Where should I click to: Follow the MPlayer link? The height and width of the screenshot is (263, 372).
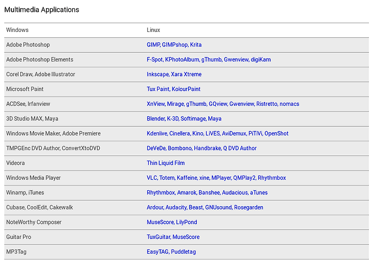click(x=221, y=178)
